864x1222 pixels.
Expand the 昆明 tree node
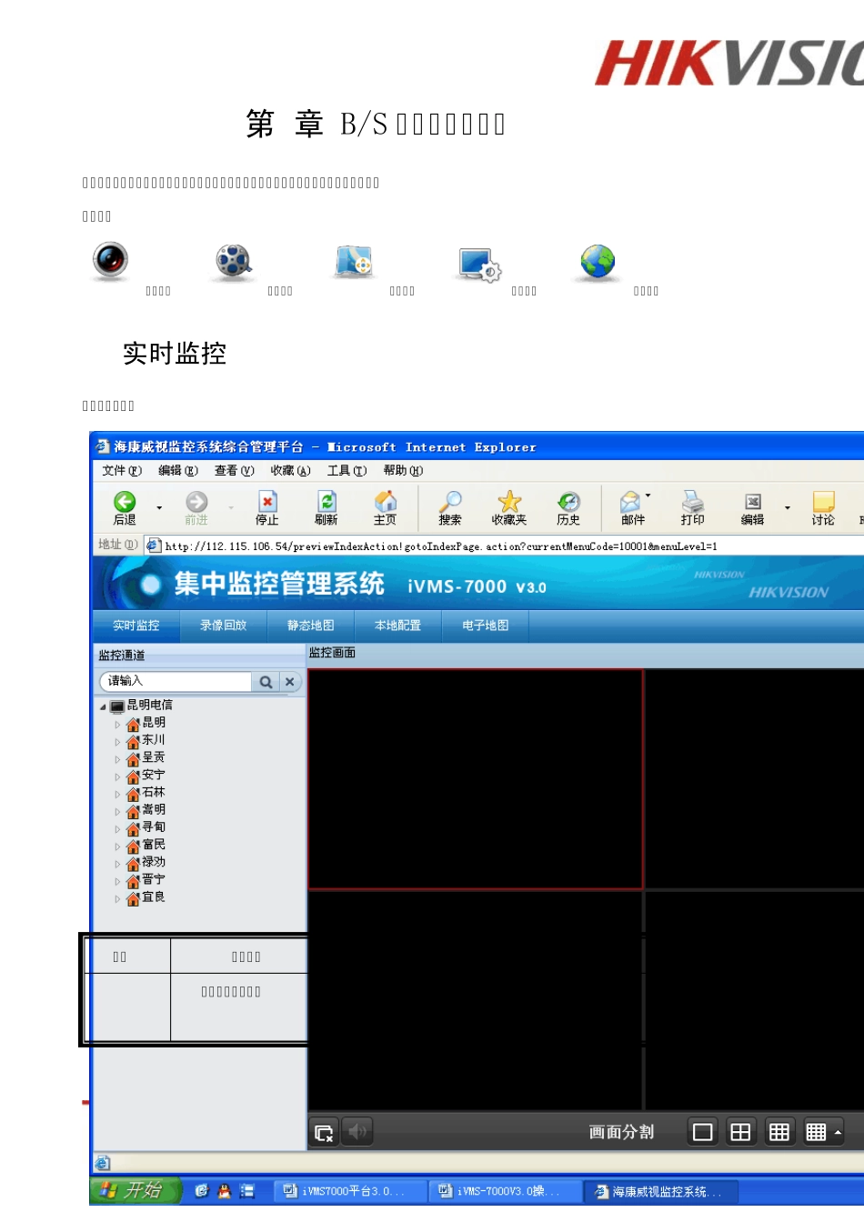[117, 726]
